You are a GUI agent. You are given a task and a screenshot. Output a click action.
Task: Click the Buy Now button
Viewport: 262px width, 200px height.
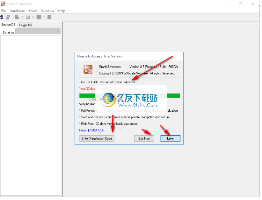point(145,139)
